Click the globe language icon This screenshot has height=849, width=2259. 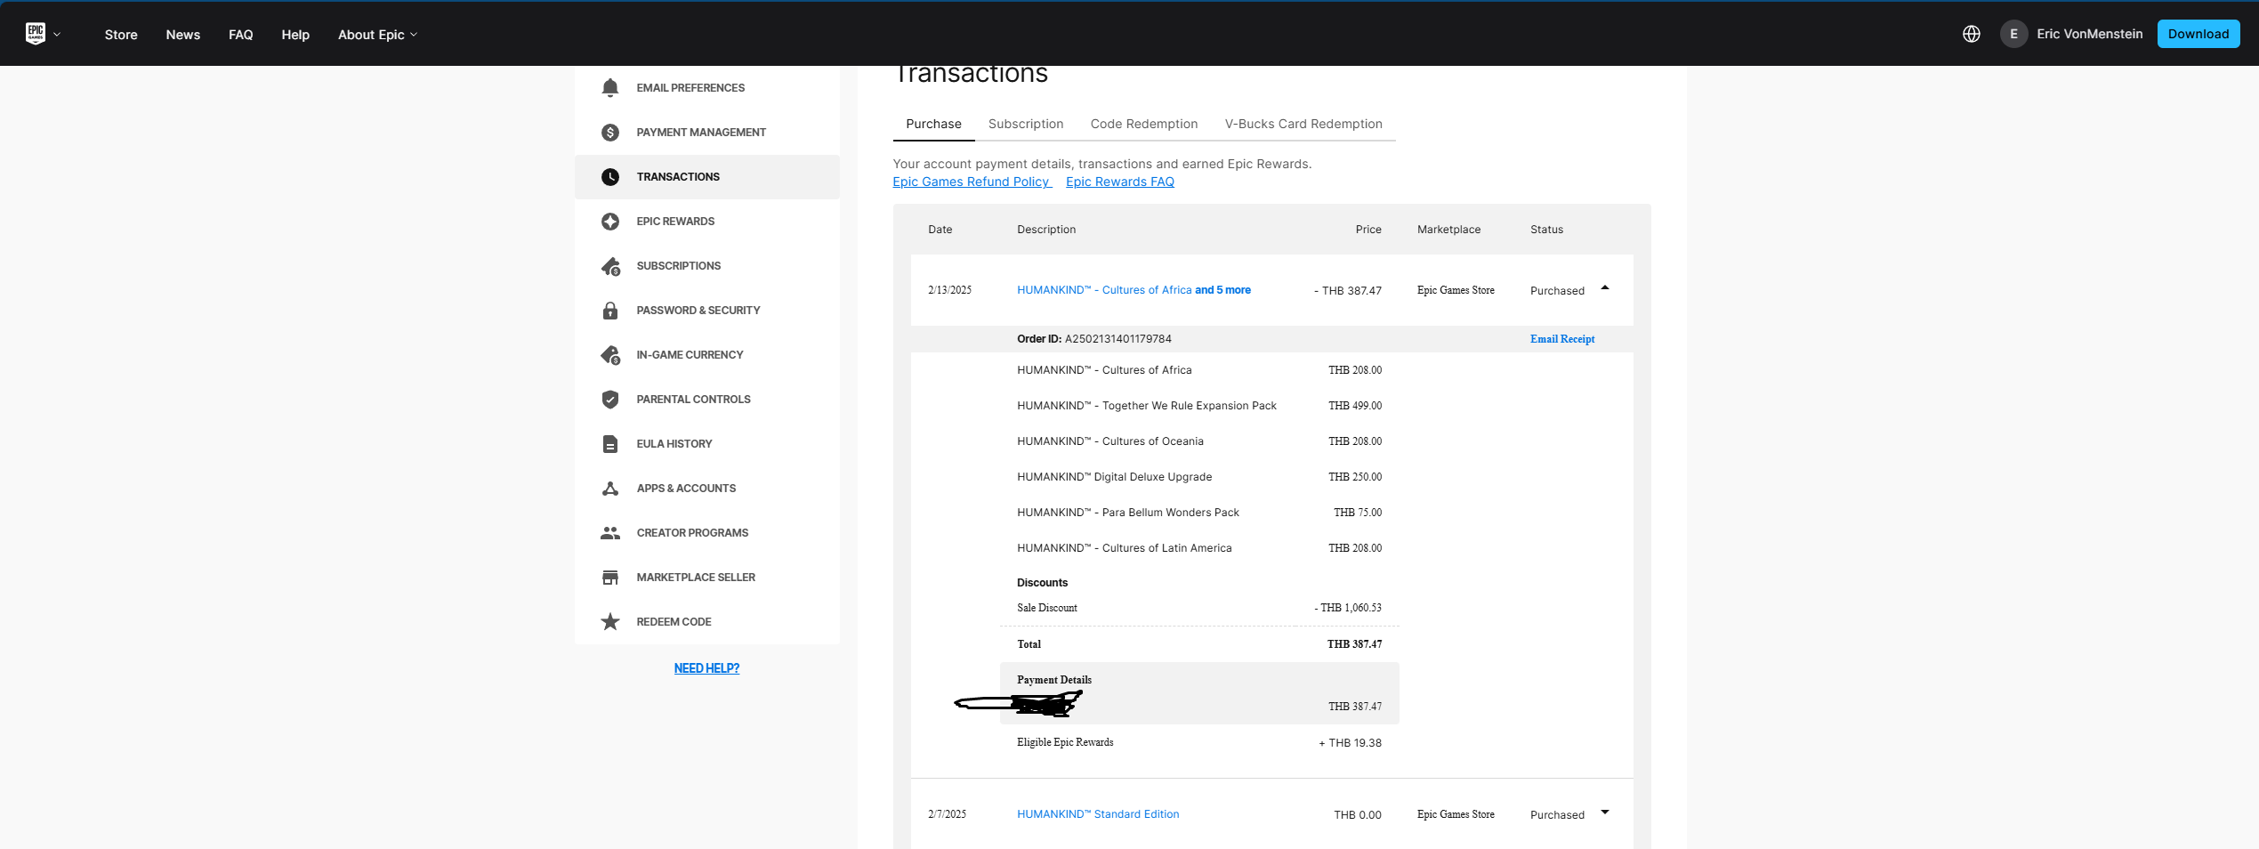pos(1972,34)
